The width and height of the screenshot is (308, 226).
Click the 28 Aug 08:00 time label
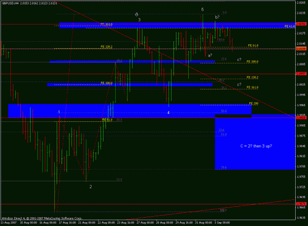click(x=165, y=223)
